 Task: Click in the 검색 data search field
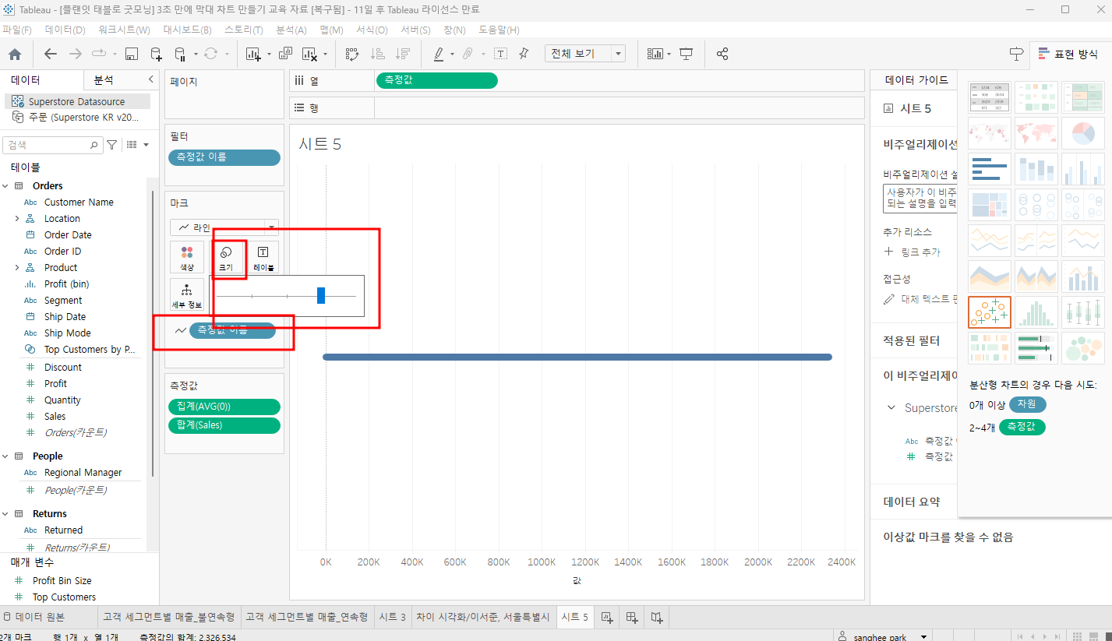(53, 145)
